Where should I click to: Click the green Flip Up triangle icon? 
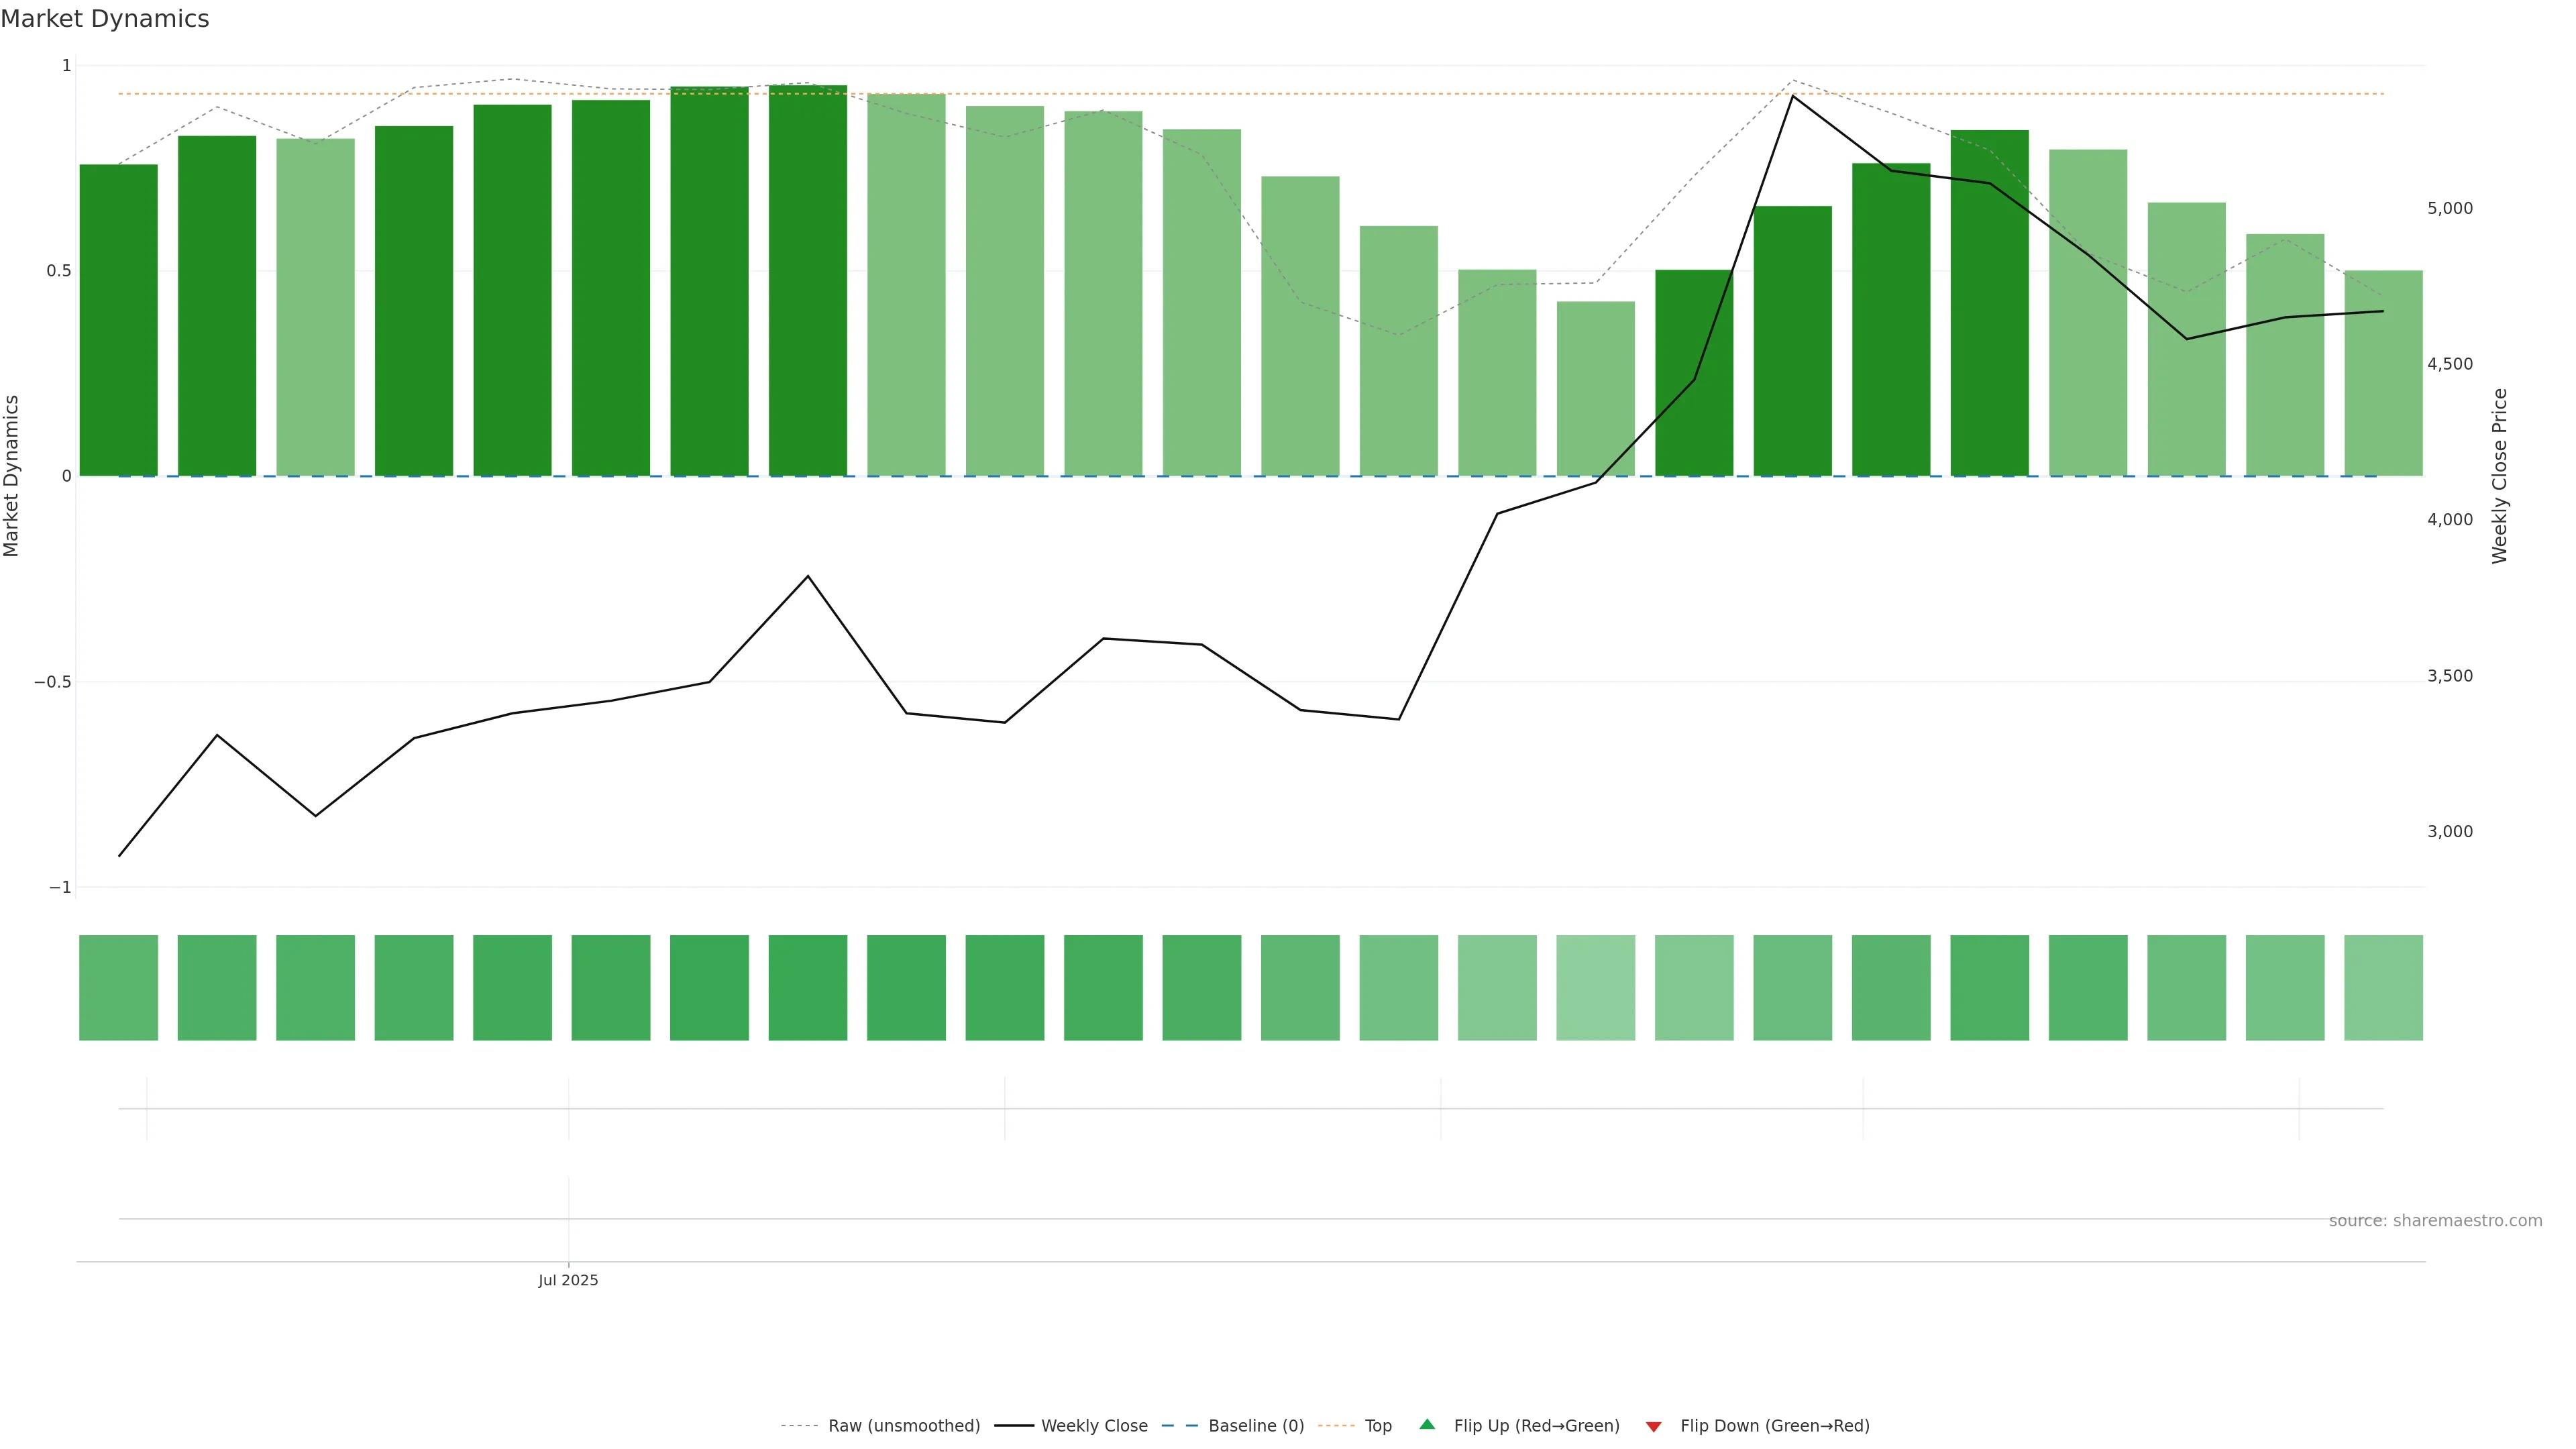point(1427,1425)
